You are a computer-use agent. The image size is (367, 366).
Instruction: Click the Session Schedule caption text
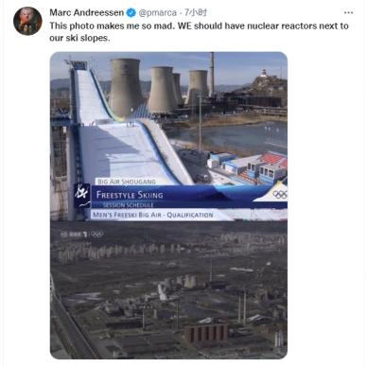(x=129, y=205)
